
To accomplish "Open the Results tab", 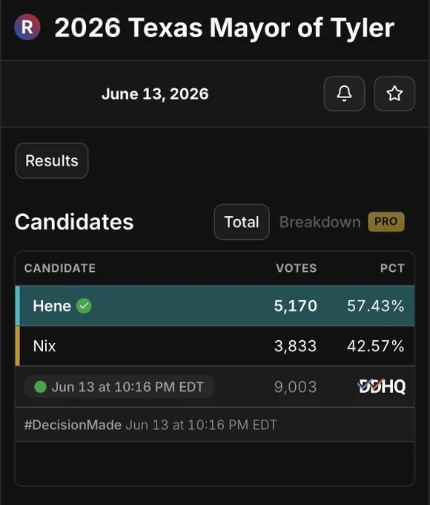I will [52, 160].
